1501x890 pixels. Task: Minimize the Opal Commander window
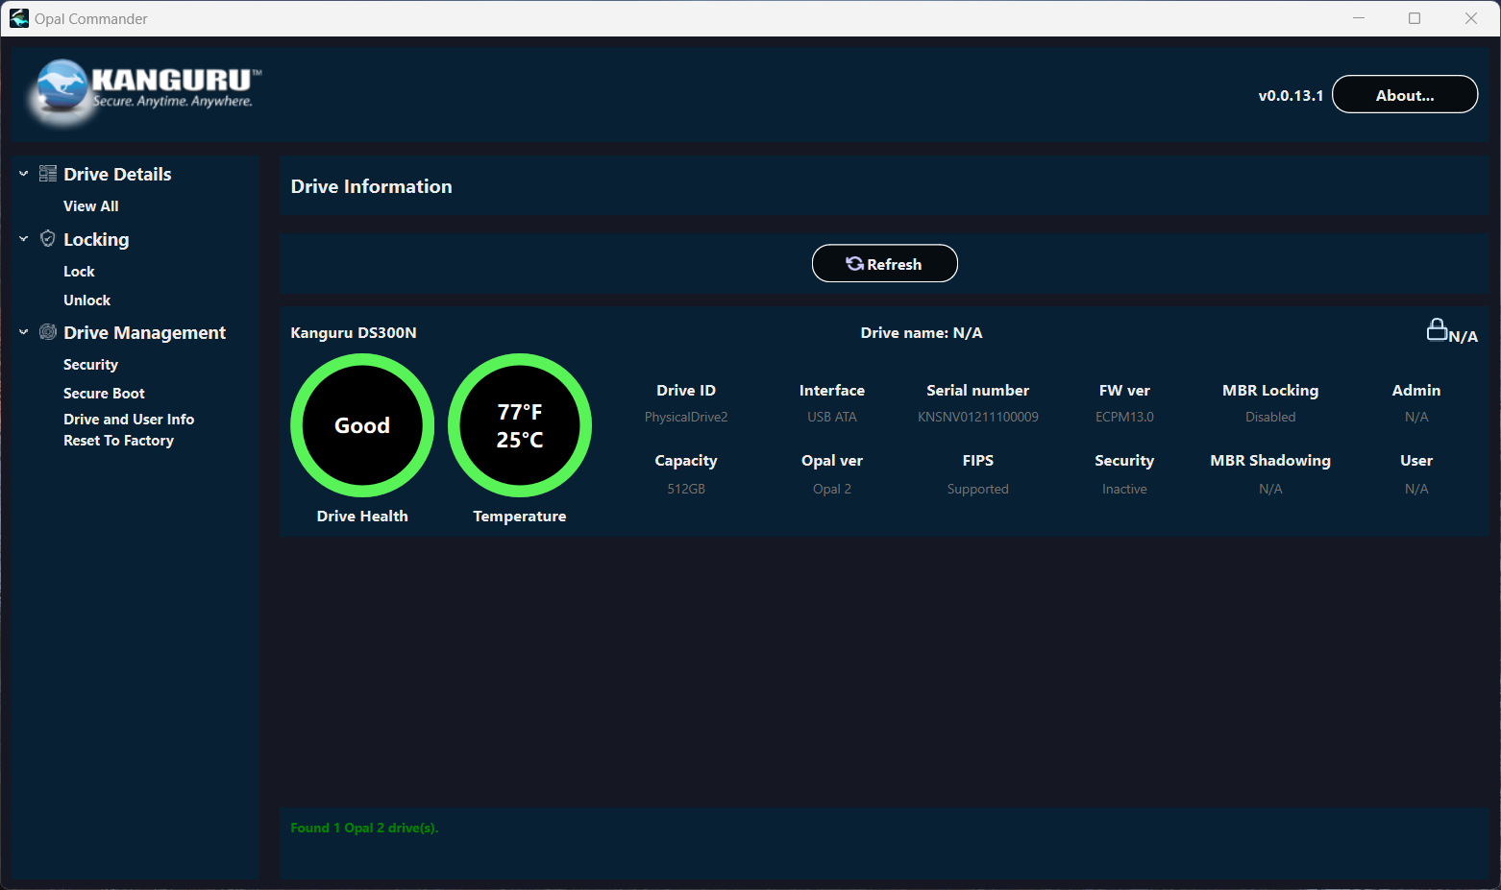click(x=1359, y=18)
